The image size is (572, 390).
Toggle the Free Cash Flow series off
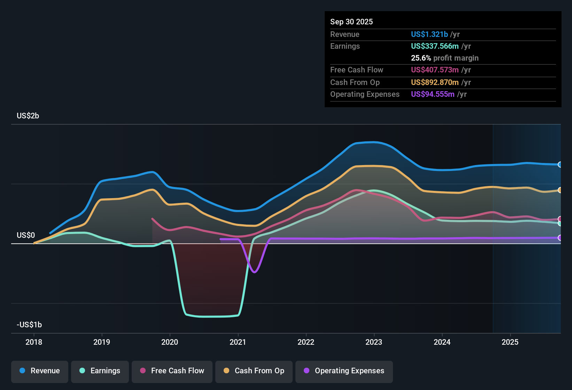[x=172, y=371]
